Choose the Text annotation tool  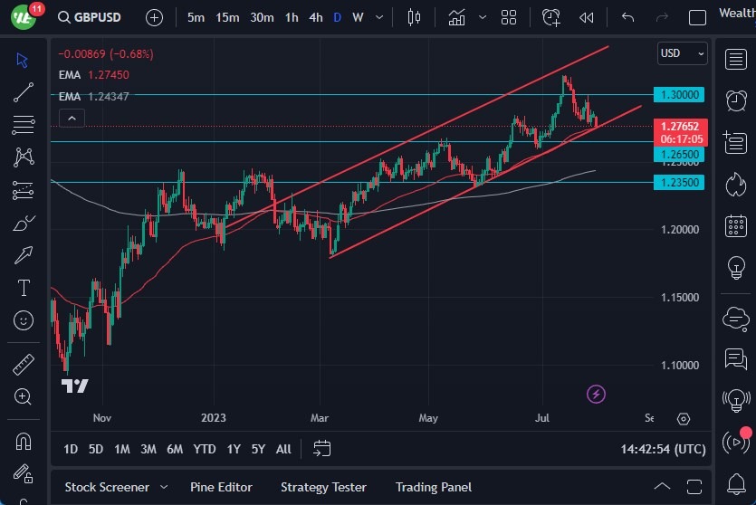click(24, 288)
